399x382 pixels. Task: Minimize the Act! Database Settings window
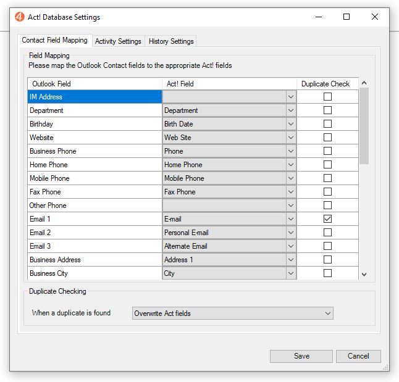pyautogui.click(x=319, y=17)
